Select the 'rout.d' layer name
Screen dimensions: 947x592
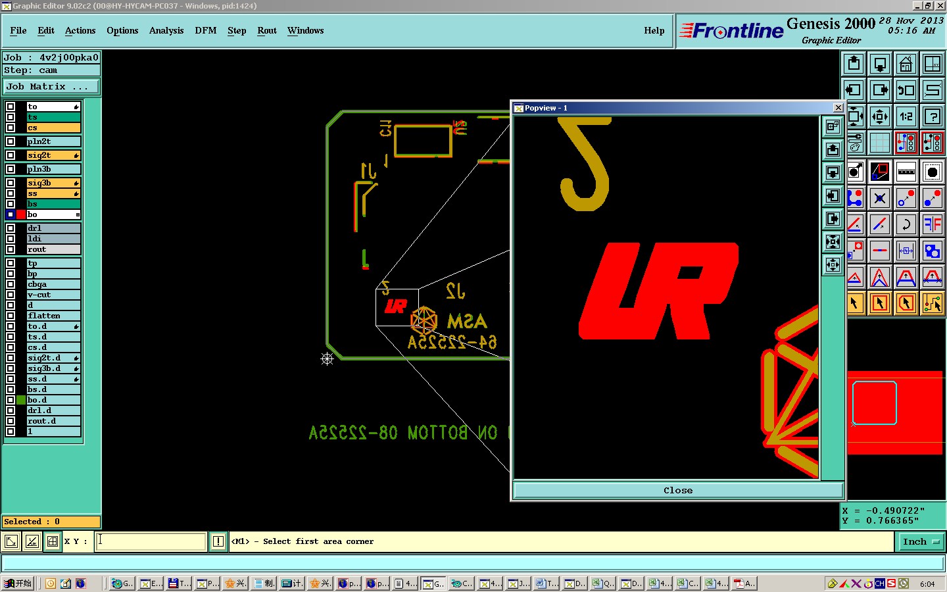coord(53,421)
